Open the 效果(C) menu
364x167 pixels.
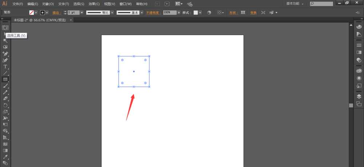pos(94,4)
